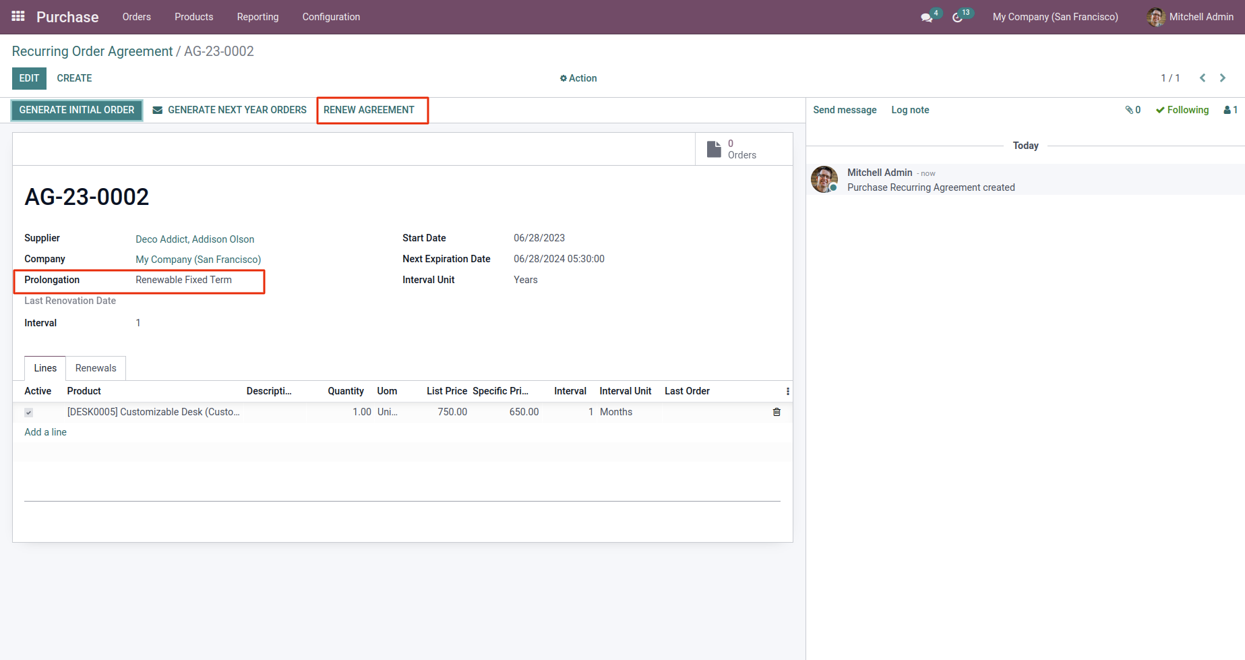The width and height of the screenshot is (1245, 660).
Task: Go to next record arrow
Action: click(1223, 78)
